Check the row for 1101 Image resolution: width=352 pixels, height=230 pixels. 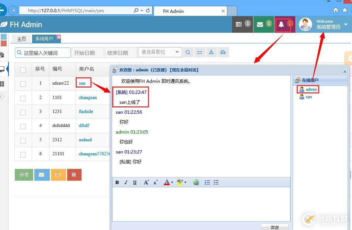pos(23,98)
